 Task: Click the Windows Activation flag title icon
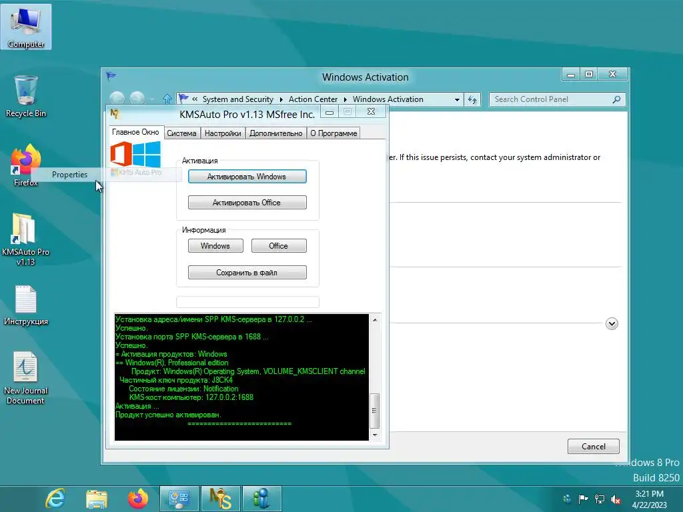click(x=111, y=76)
